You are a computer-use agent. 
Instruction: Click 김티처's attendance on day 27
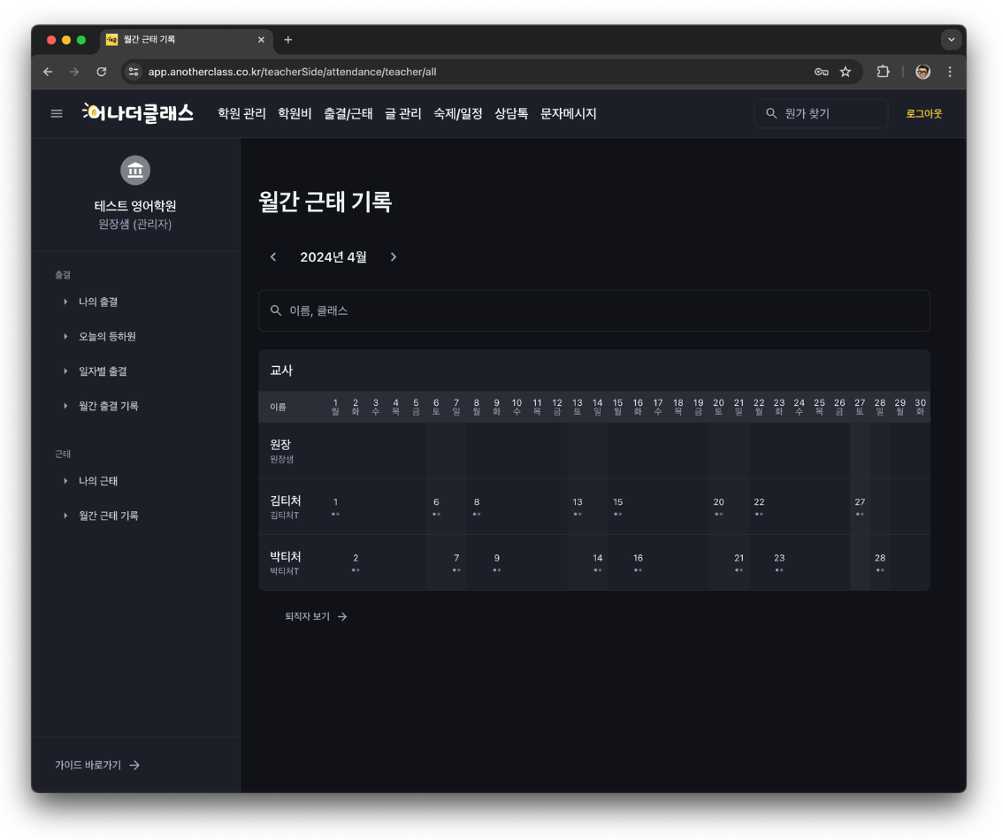point(860,507)
